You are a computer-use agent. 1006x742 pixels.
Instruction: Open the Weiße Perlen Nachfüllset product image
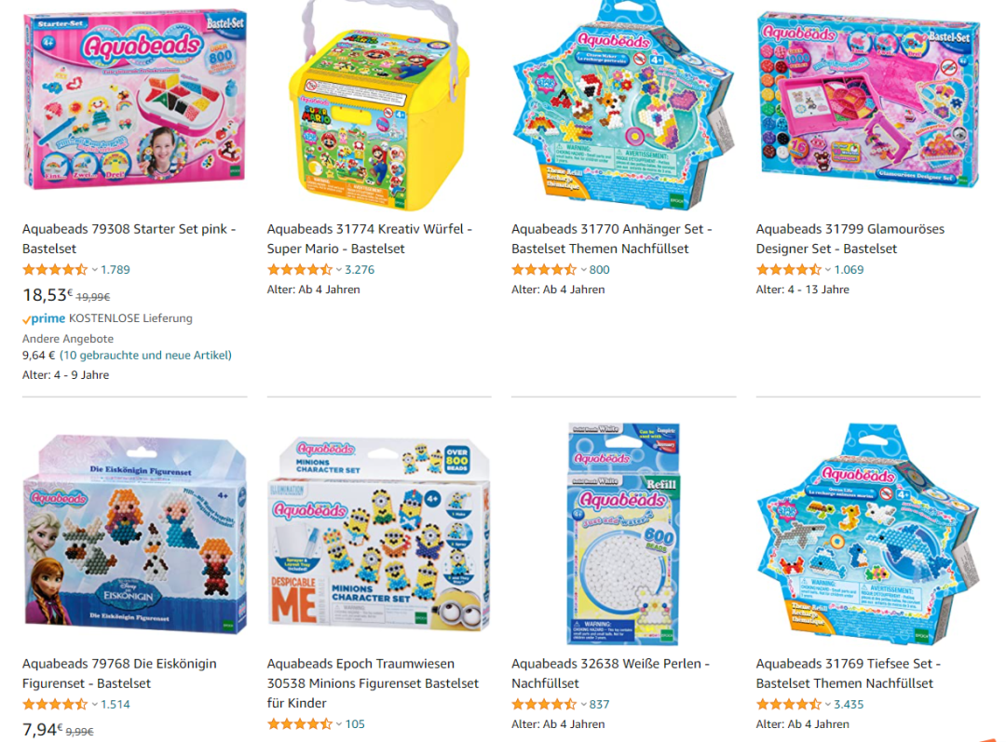click(623, 534)
